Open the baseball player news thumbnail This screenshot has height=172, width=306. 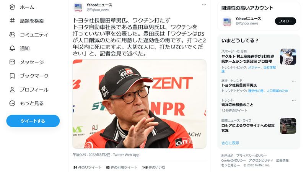pyautogui.click(x=288, y=57)
